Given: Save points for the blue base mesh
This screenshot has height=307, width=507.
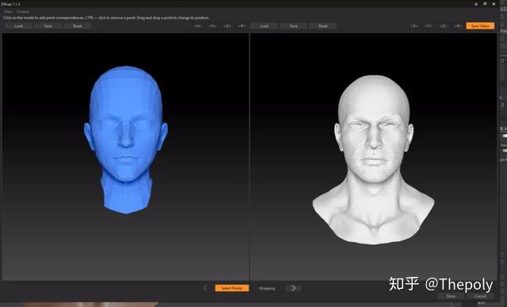Looking at the screenshot, I should click(x=48, y=26).
